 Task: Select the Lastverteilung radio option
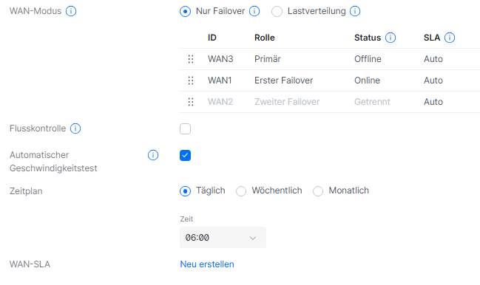pyautogui.click(x=277, y=12)
